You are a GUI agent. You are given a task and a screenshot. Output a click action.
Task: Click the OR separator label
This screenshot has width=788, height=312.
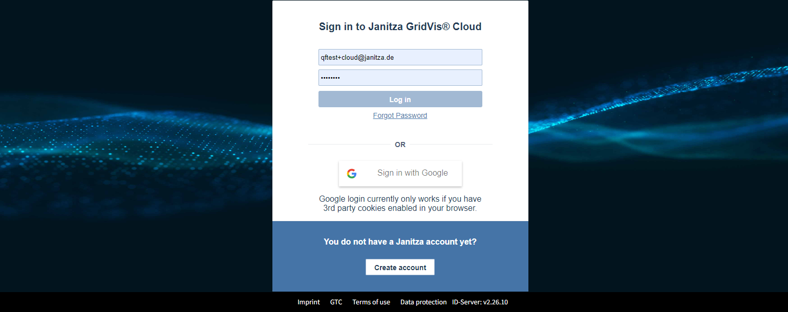[x=400, y=145]
